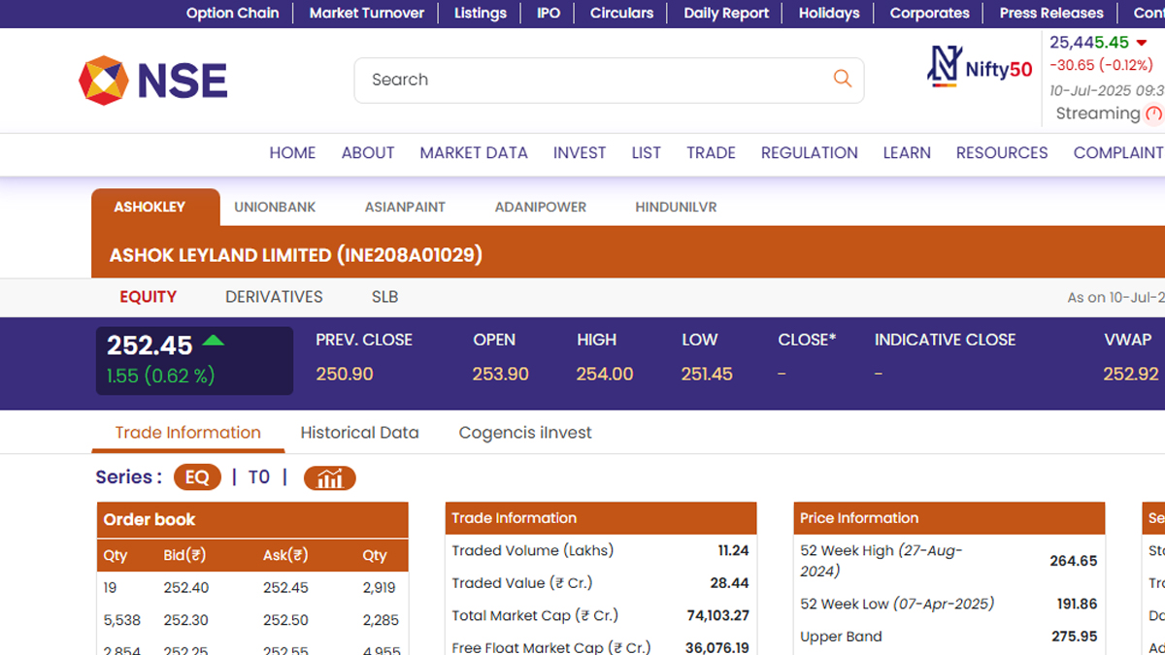The width and height of the screenshot is (1165, 655).
Task: Click the 52 Week Low value 191.86
Action: pos(1077,605)
